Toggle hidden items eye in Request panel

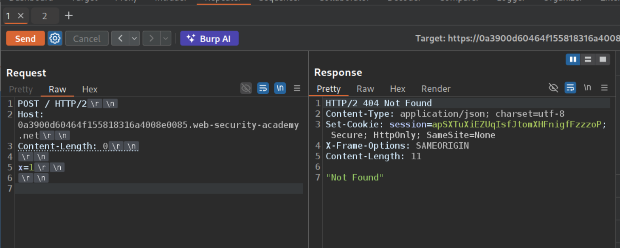click(246, 88)
